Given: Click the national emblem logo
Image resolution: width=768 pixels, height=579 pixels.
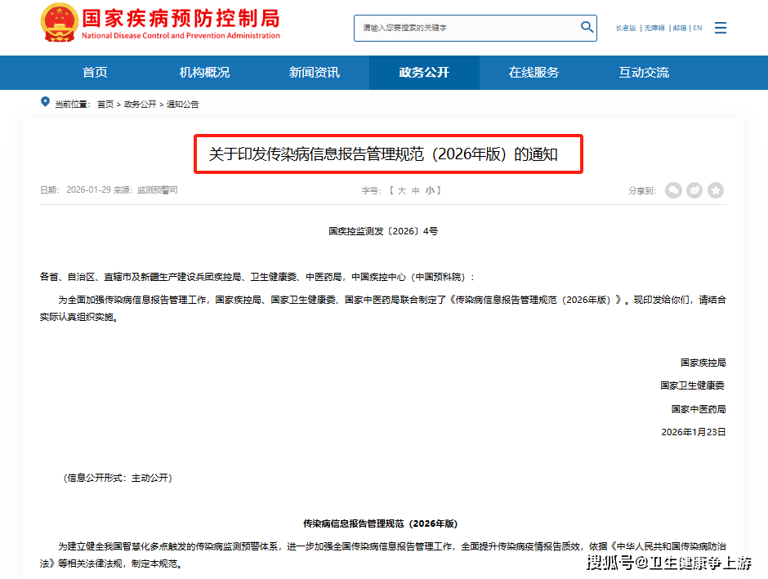Looking at the screenshot, I should coord(60,23).
